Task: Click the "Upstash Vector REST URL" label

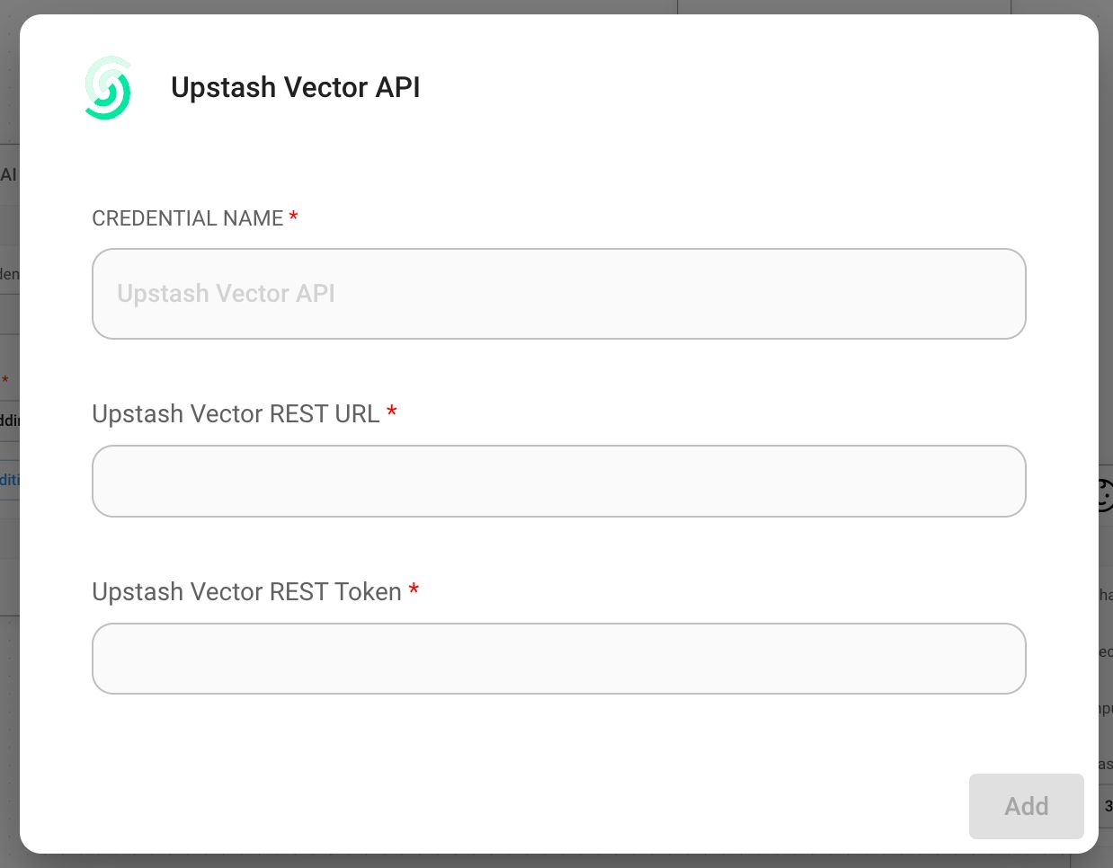Action: 236,413
